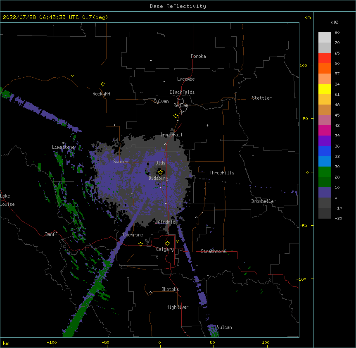Click the Sundre town label
356x348 pixels.
pos(121,162)
